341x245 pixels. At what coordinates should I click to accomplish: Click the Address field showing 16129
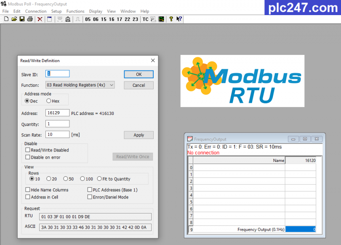(x=57, y=113)
